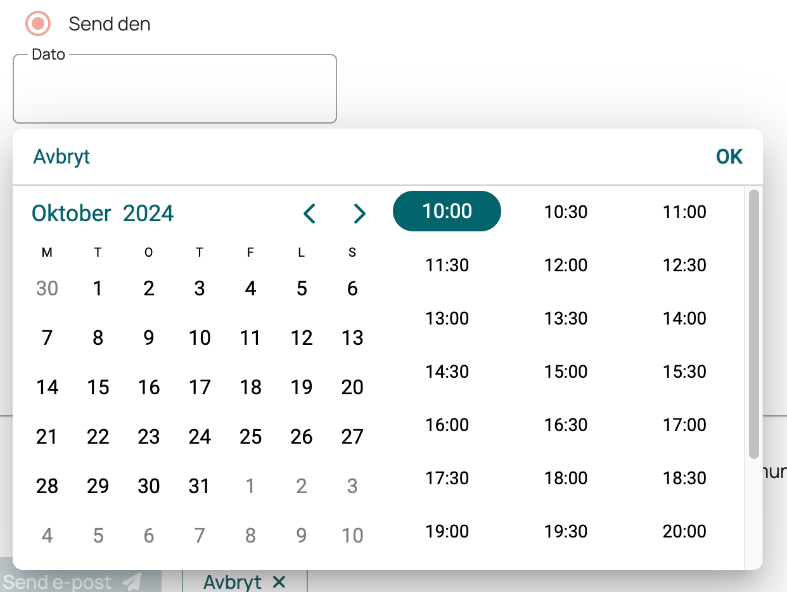Pick October 31 in the calendar
Screen dimensions: 787x592
(200, 486)
